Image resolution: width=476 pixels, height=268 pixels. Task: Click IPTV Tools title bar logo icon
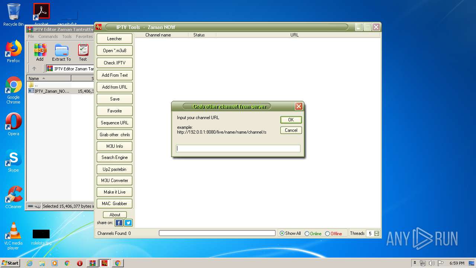pyautogui.click(x=99, y=27)
